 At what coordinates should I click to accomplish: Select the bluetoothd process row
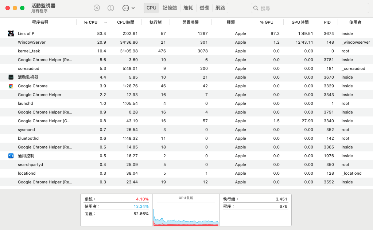point(187,138)
